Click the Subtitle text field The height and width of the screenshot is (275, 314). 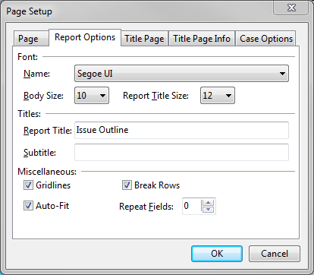point(181,152)
